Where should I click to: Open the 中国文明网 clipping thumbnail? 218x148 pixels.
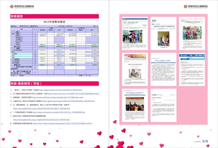(135, 69)
